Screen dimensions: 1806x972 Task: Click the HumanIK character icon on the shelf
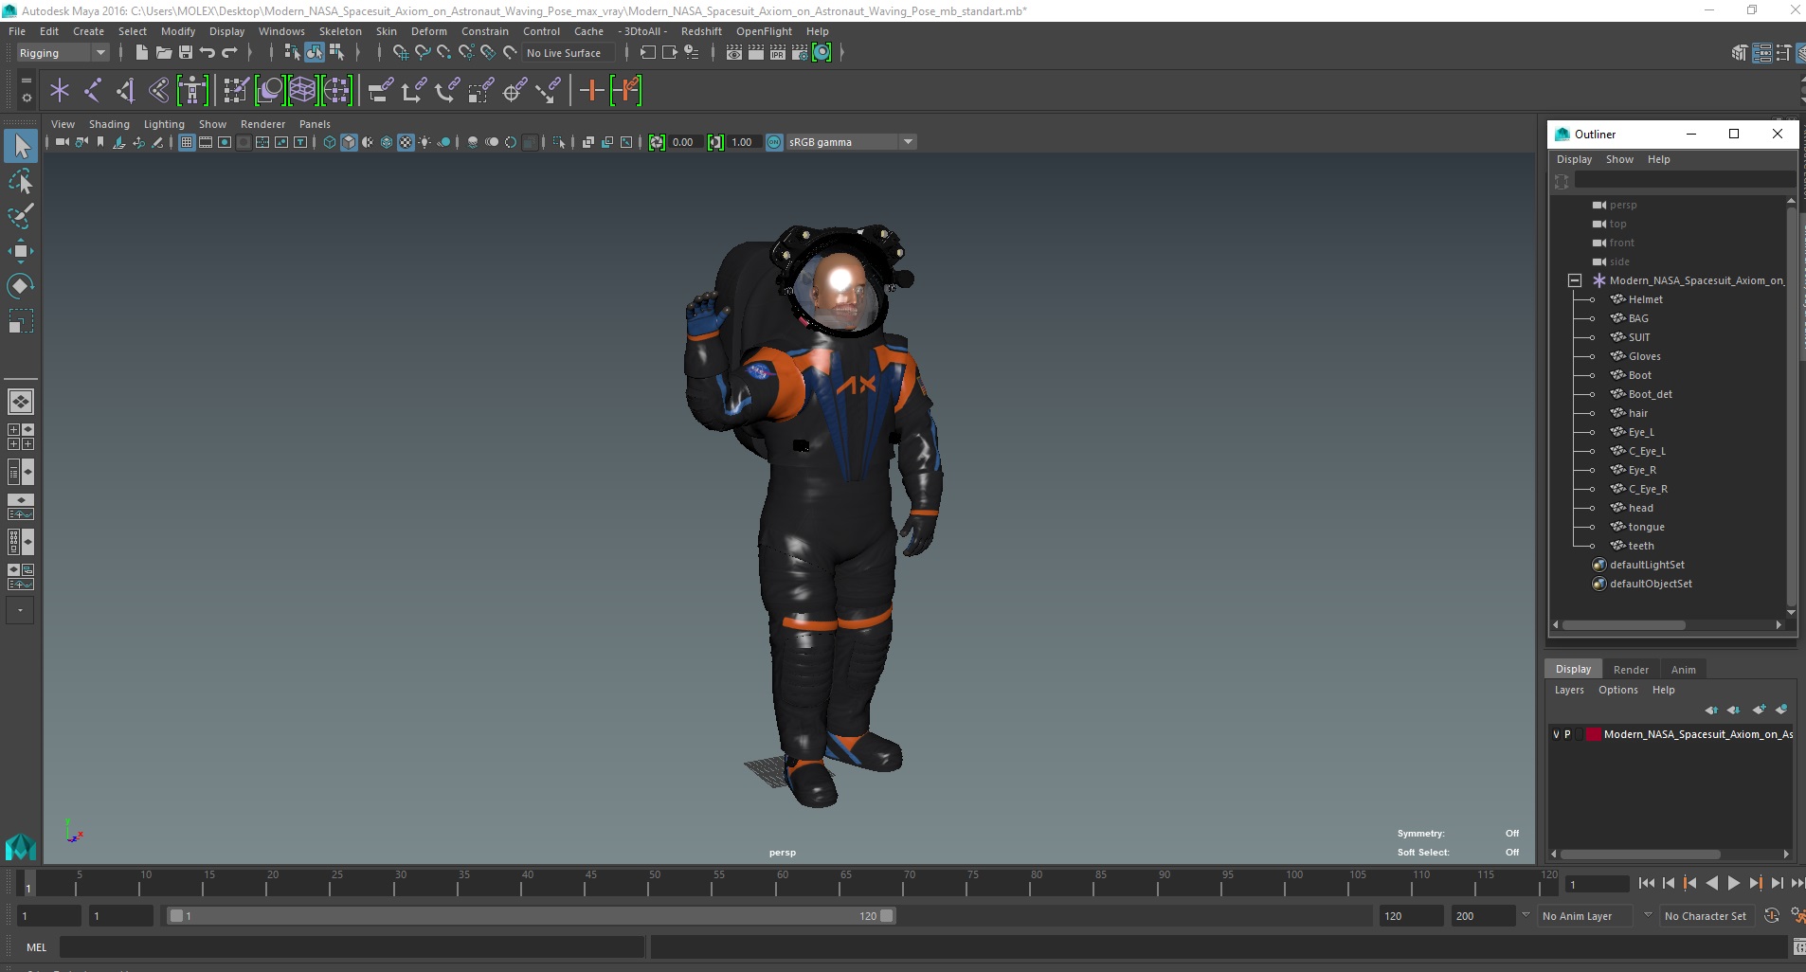[192, 91]
